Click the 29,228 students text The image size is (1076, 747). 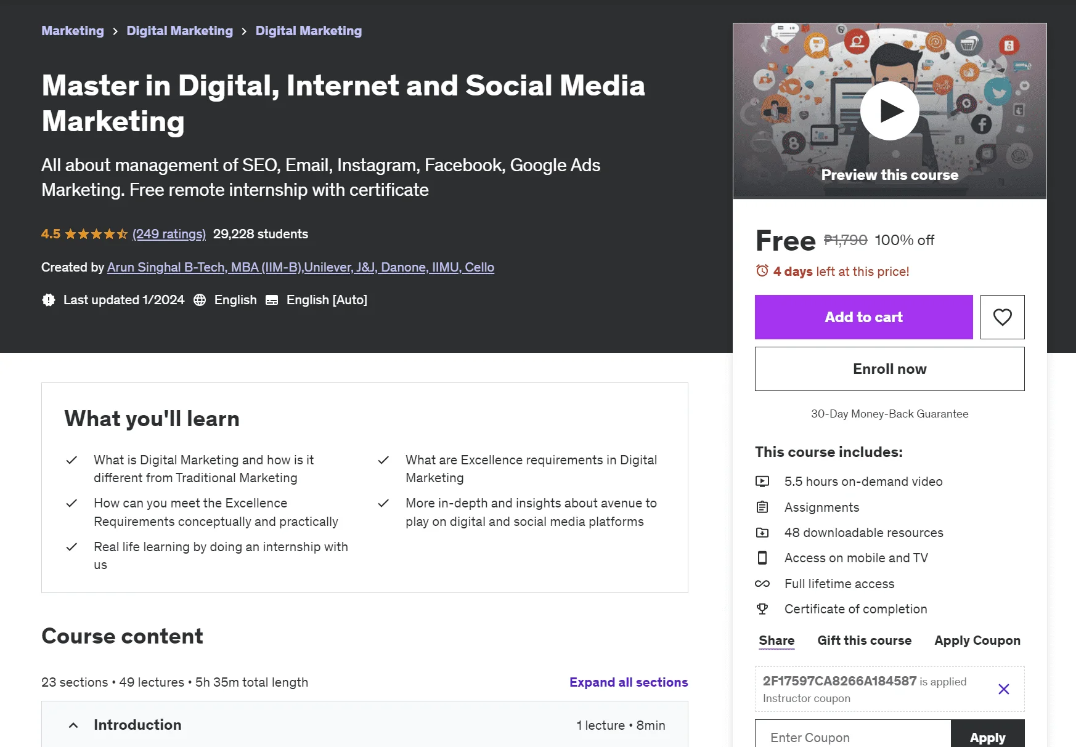261,234
